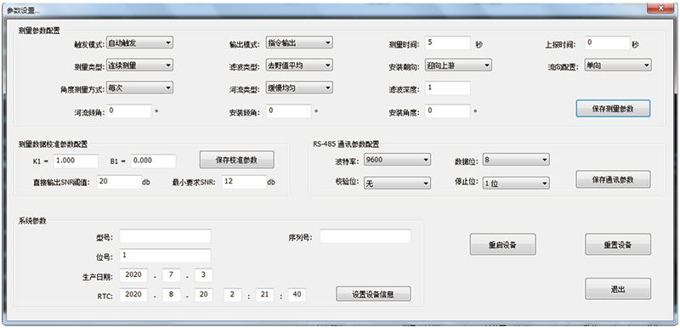This screenshot has height=328, width=680.
Task: Focus the 测量时间 input field
Action: (448, 42)
